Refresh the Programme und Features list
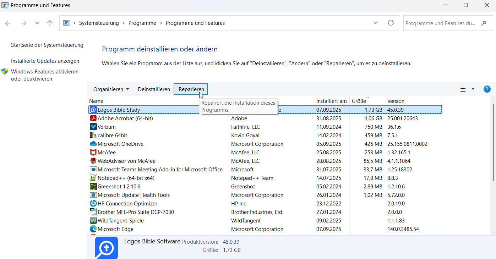The height and width of the screenshot is (259, 496). (x=391, y=23)
